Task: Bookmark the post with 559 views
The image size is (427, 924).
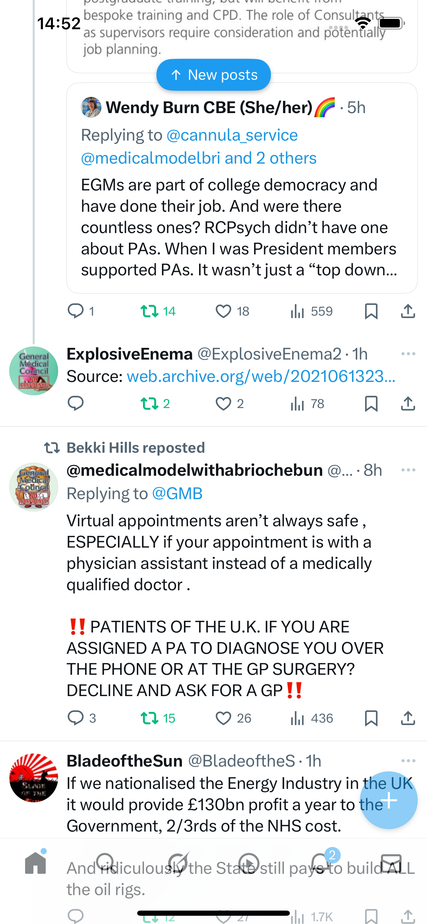Action: 371,311
